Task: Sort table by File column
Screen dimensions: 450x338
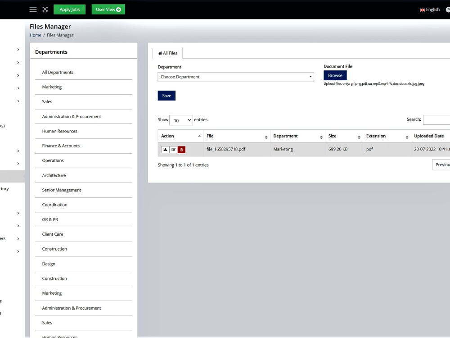Action: (237, 136)
